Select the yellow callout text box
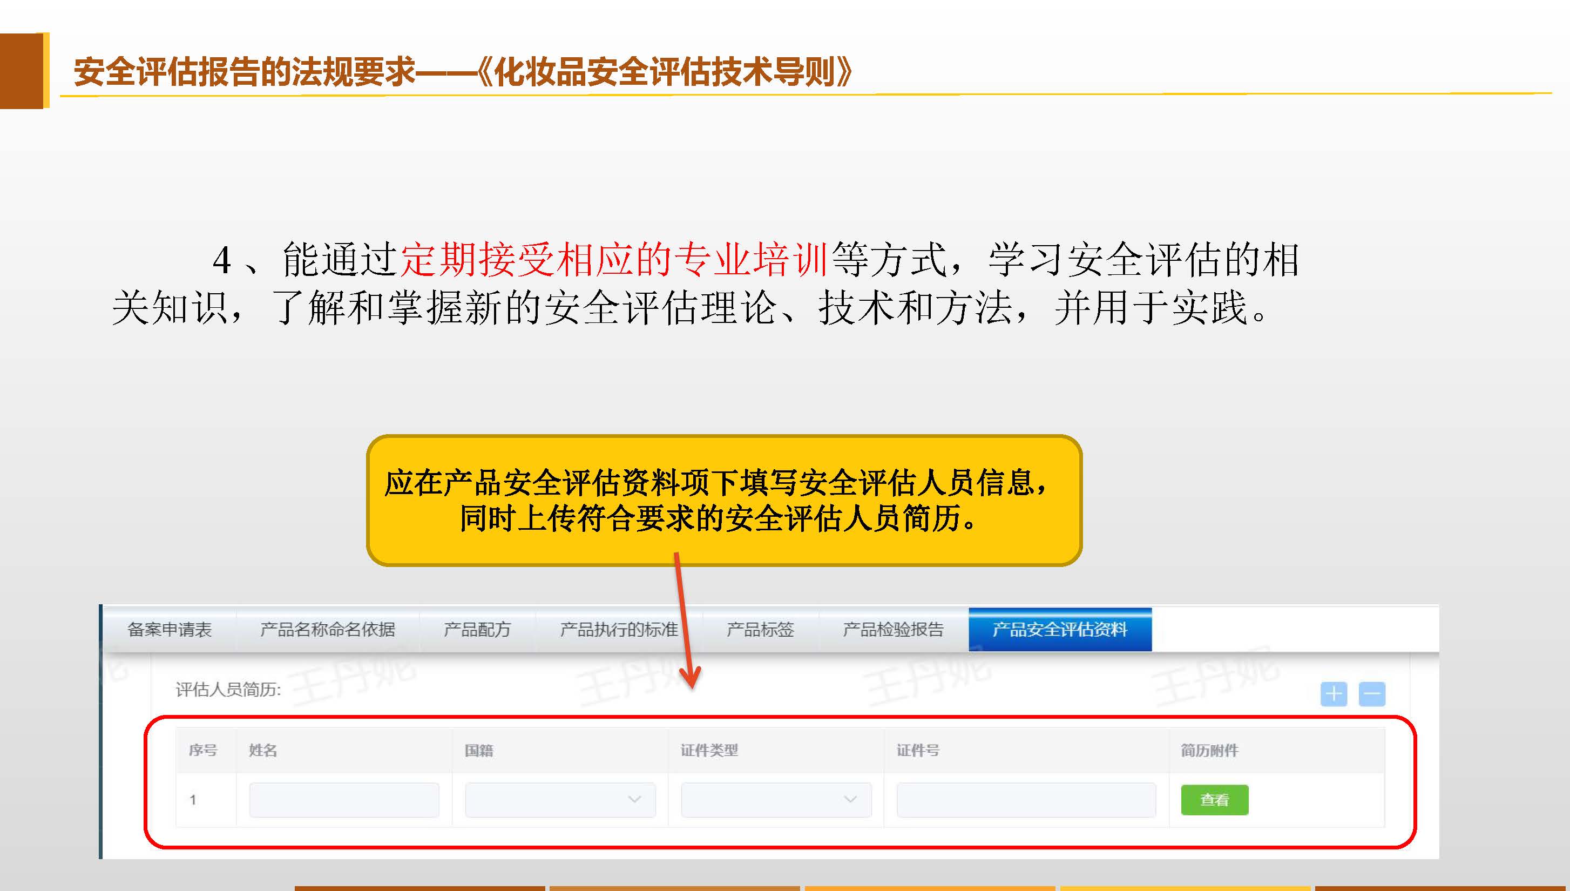This screenshot has height=891, width=1570. tap(723, 500)
